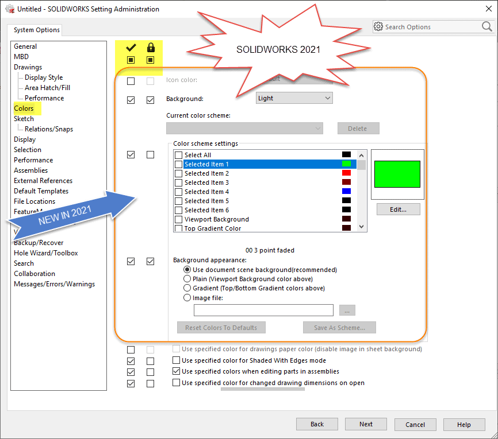Image resolution: width=498 pixels, height=439 pixels.
Task: Open Help for this dialog
Action: pos(464,425)
